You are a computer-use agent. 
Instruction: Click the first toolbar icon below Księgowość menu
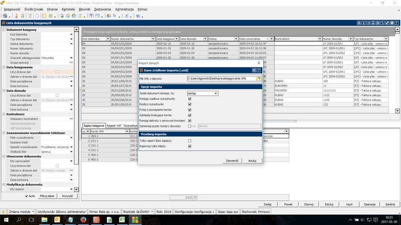point(5,16)
